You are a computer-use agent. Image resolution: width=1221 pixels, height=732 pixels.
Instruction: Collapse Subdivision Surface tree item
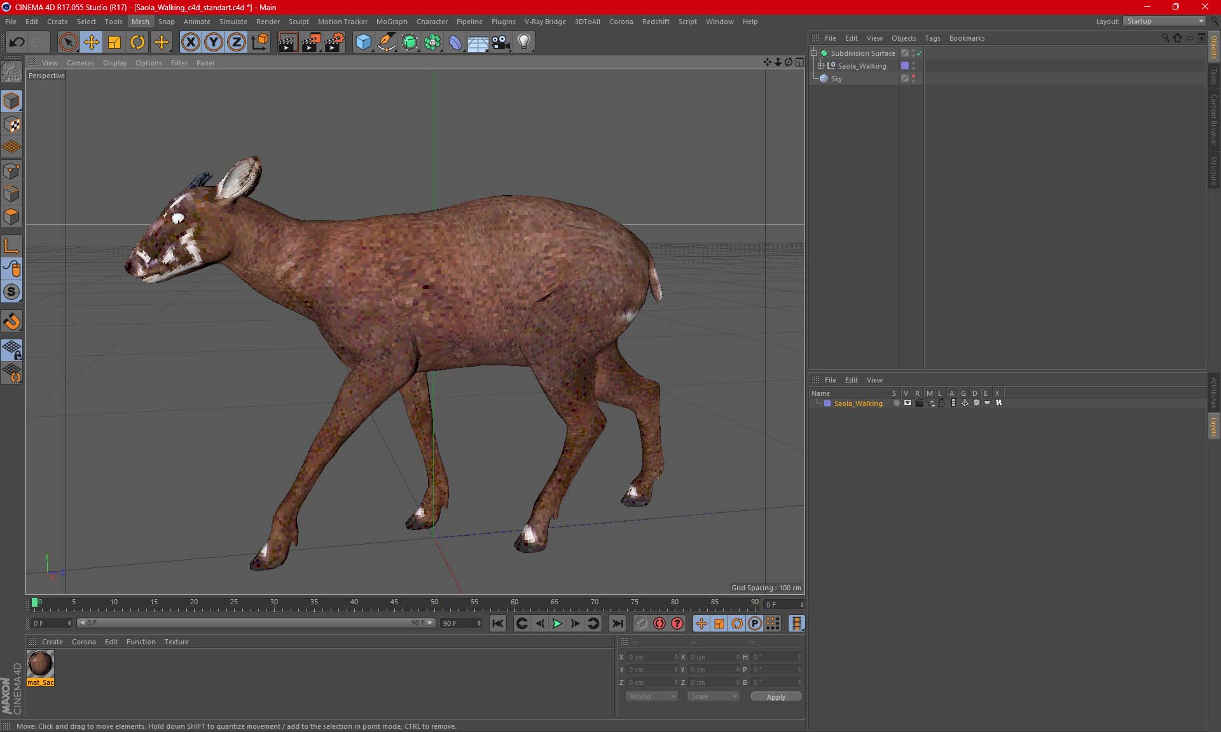[x=813, y=53]
